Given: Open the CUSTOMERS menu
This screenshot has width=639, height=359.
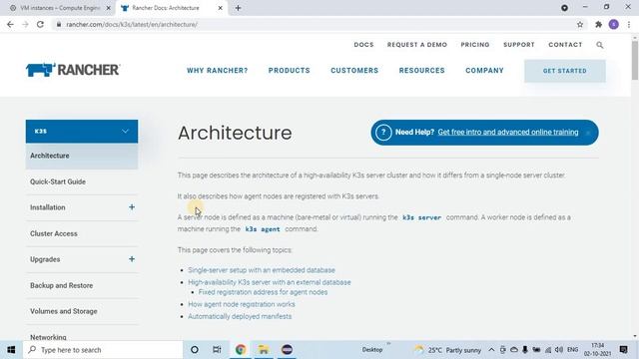Looking at the screenshot, I should click(x=354, y=71).
